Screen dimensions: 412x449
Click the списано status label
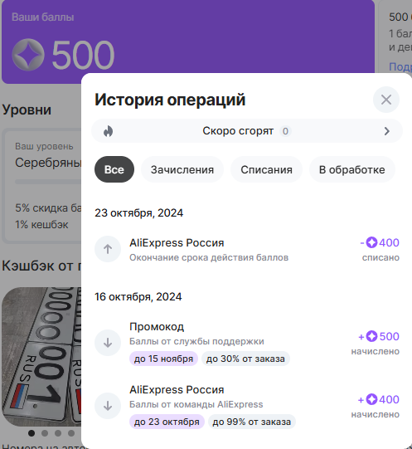point(380,257)
